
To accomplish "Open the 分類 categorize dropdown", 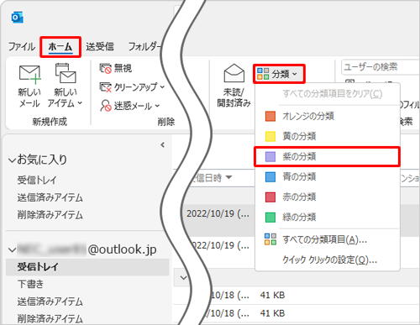I will tap(279, 74).
